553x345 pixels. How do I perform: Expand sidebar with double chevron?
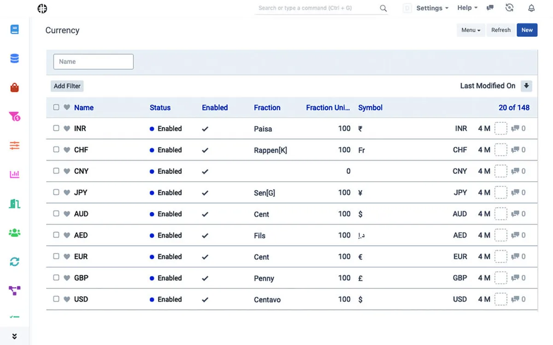[x=14, y=336]
